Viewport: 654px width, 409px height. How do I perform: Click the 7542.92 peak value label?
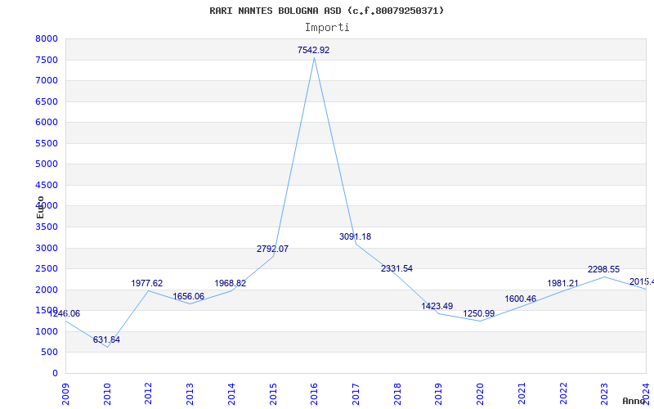pyautogui.click(x=313, y=50)
